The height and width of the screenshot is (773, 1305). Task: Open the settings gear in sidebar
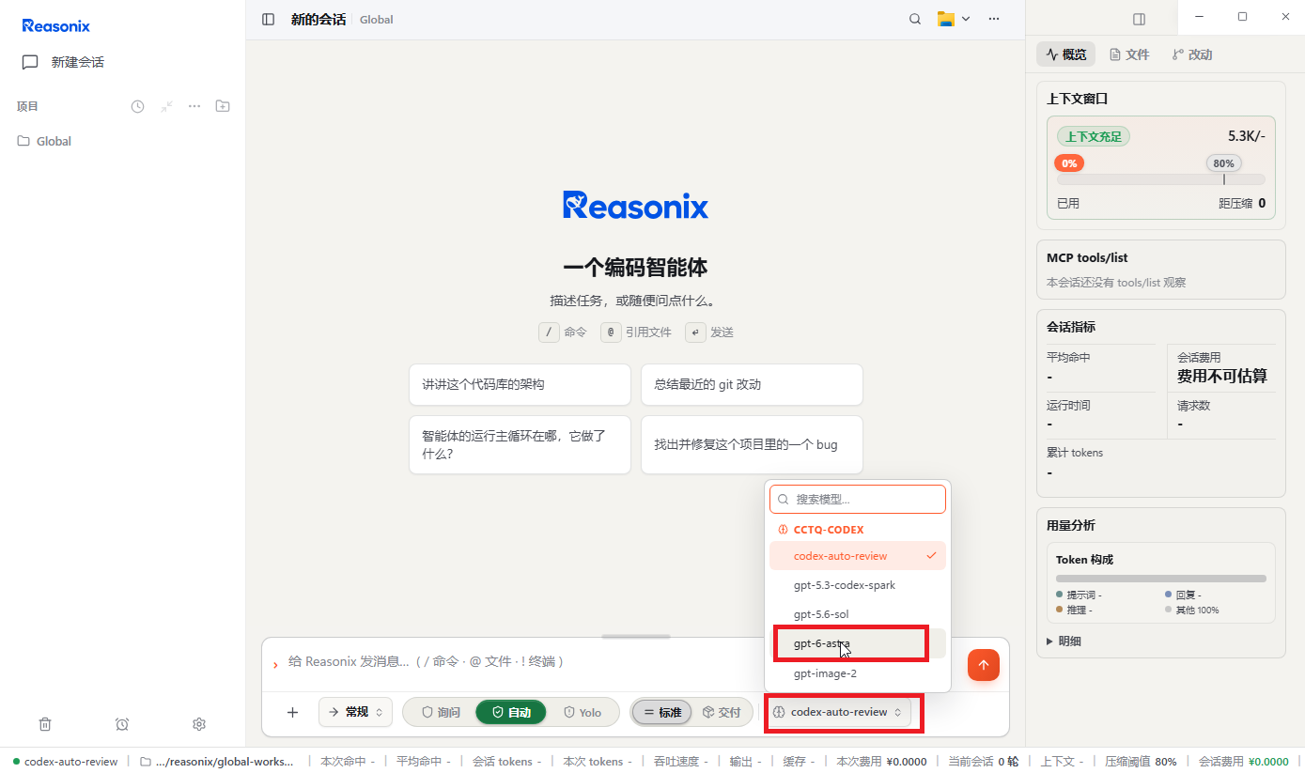(199, 724)
